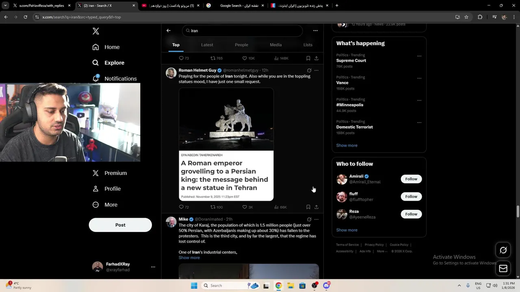Screen dimensions: 520x292
Task: Follow fluff
Action: 411,197
